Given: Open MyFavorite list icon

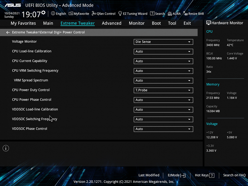Looking at the screenshot, I should (x=71, y=13).
